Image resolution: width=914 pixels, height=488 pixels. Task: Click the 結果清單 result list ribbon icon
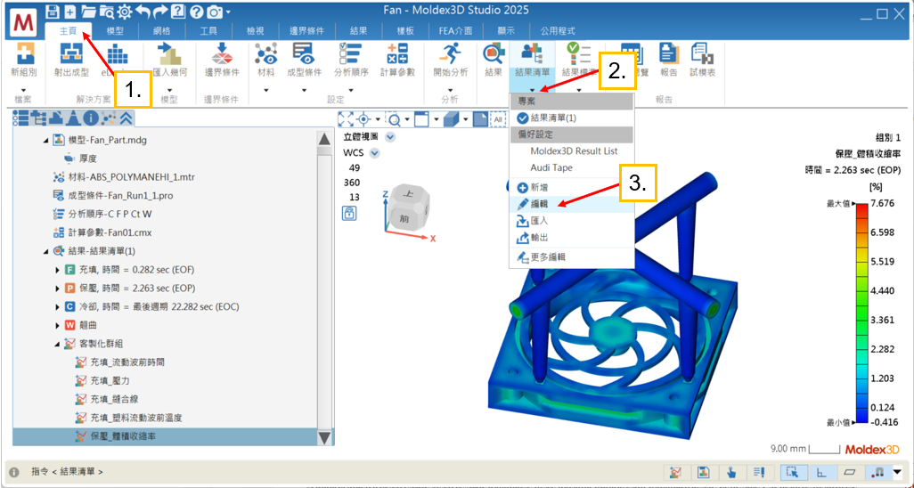click(x=532, y=53)
